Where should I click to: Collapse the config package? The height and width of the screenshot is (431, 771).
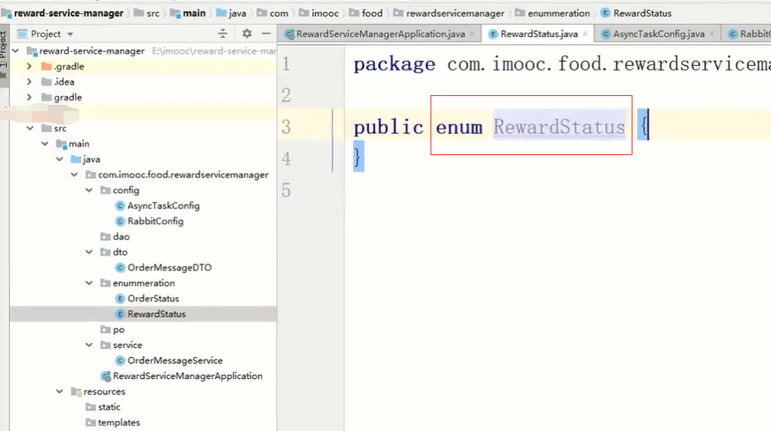(x=89, y=190)
